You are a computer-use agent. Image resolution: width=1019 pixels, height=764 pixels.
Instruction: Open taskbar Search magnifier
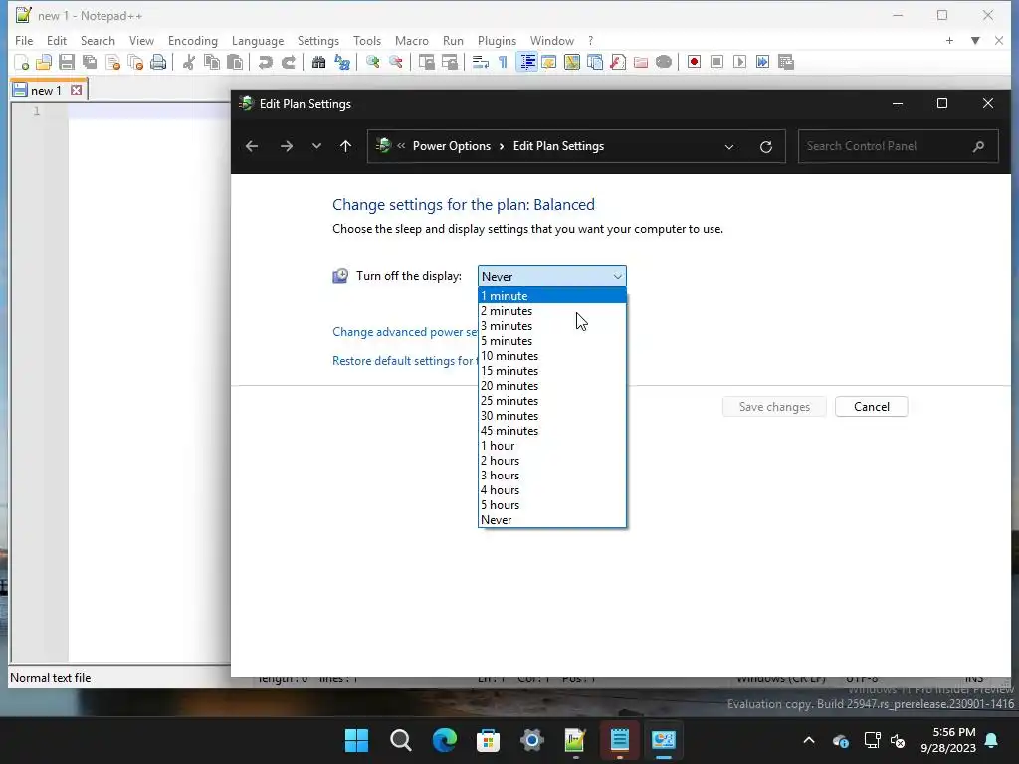coord(400,740)
